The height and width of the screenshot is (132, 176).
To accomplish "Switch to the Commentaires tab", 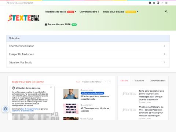I will [158, 81].
